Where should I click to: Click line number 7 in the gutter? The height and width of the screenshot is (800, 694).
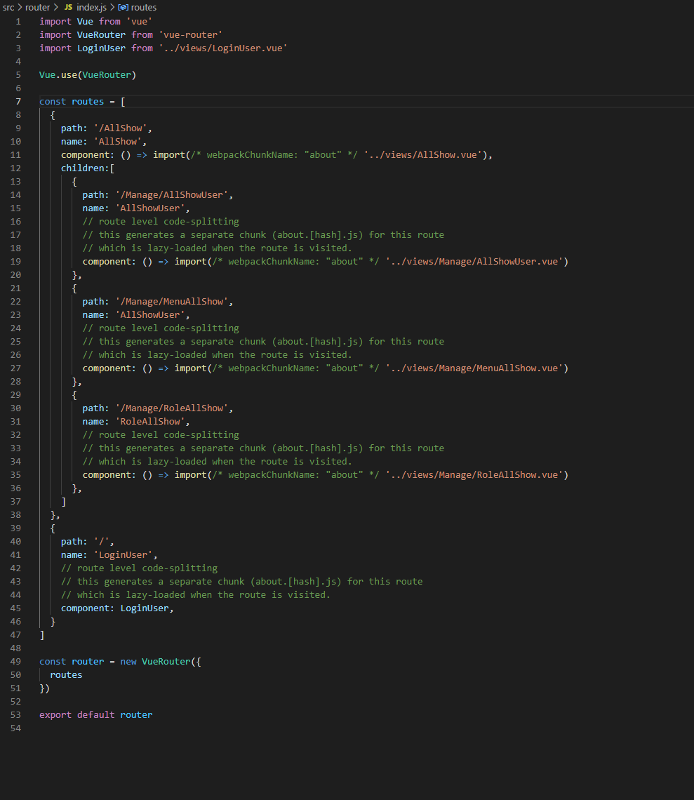18,102
